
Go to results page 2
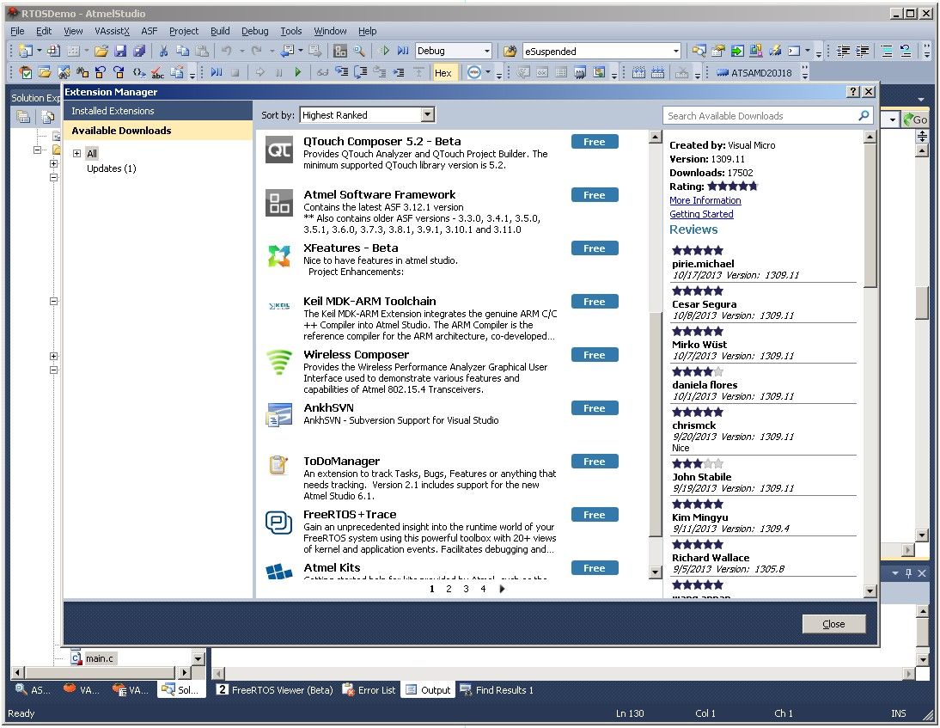[449, 589]
